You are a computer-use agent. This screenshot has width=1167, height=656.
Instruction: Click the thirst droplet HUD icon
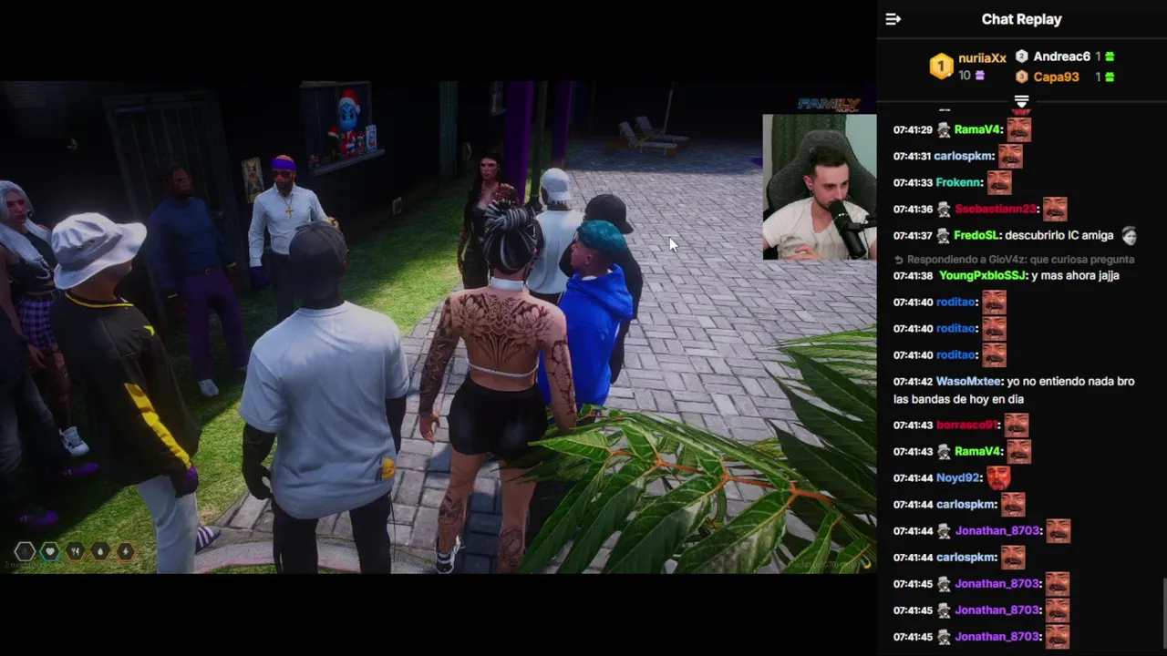(x=99, y=551)
